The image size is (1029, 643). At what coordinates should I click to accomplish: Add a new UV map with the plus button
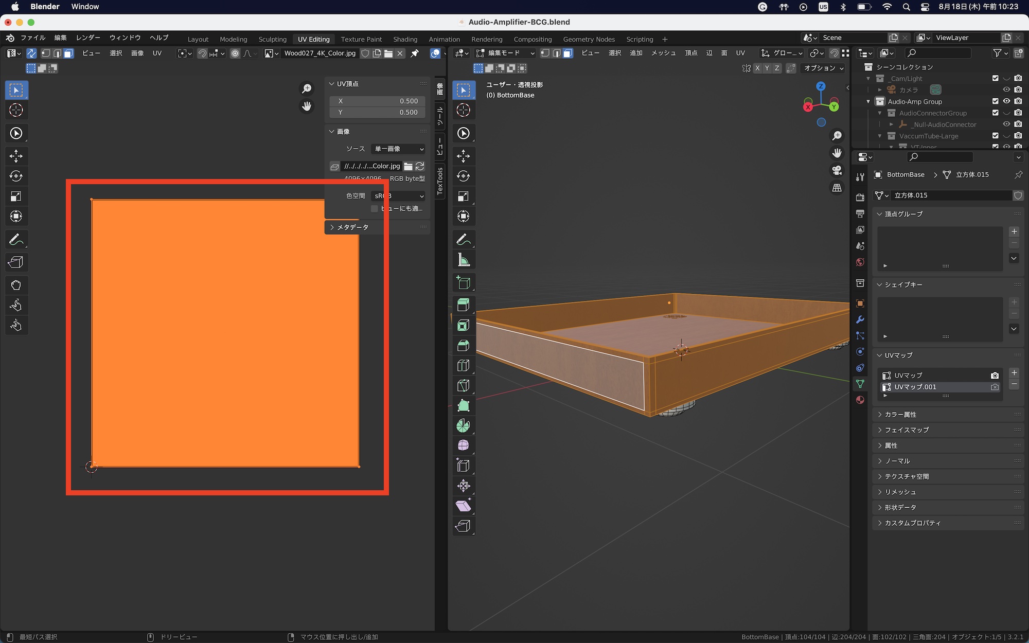[1014, 373]
